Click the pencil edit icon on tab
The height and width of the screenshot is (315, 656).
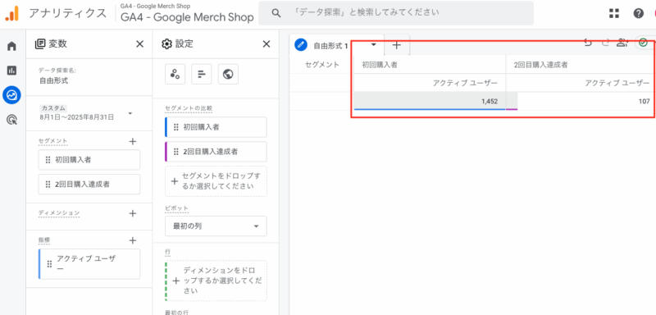301,45
